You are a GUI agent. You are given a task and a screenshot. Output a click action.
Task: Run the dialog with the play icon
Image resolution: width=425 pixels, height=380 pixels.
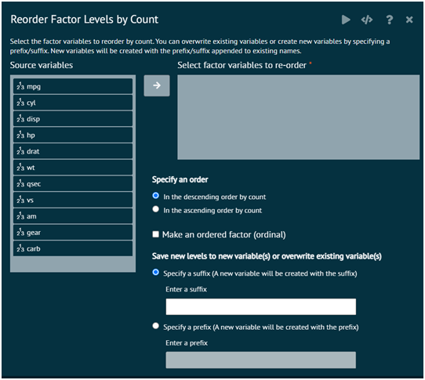coord(346,20)
